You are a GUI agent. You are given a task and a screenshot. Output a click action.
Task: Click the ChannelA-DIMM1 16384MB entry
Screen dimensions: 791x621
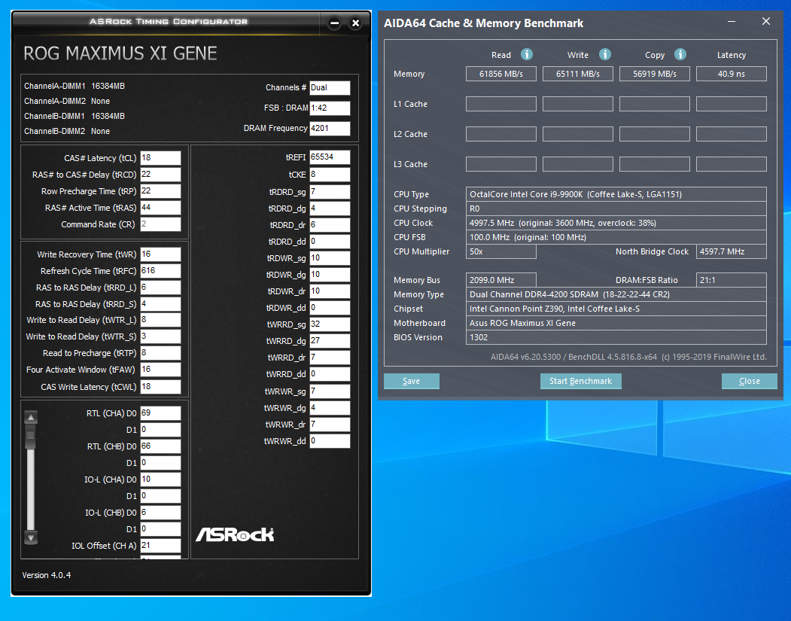pyautogui.click(x=75, y=87)
